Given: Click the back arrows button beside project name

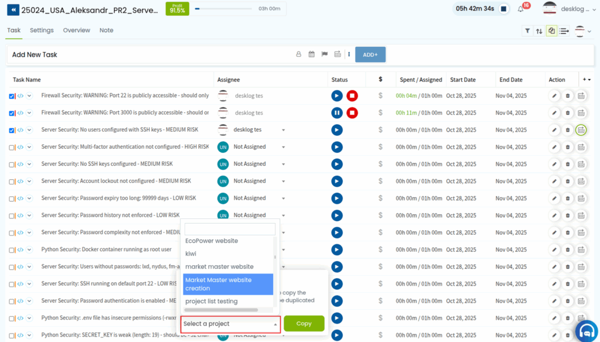Looking at the screenshot, I should coord(13,9).
